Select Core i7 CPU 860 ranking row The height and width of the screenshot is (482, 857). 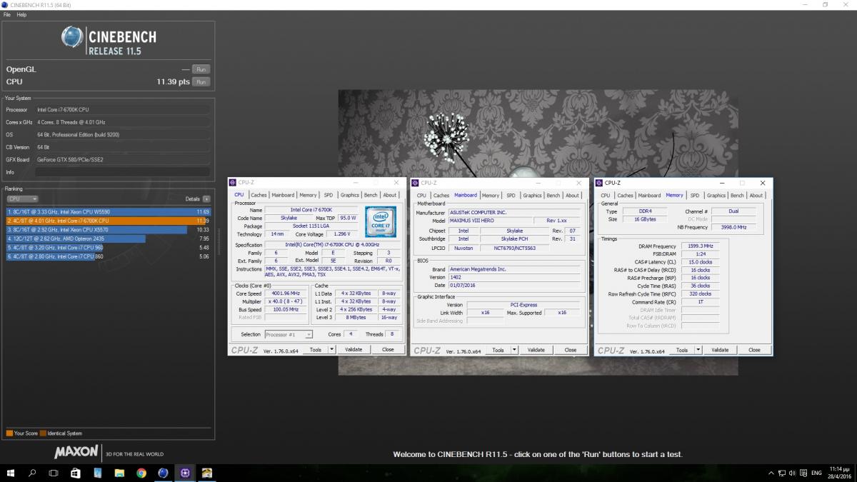click(x=108, y=256)
